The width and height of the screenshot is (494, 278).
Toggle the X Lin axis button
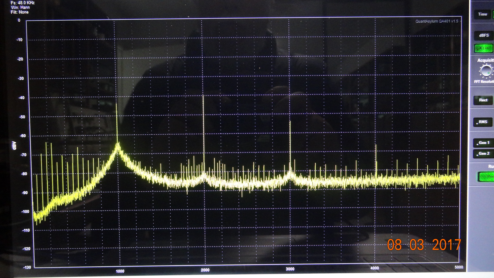[483, 48]
